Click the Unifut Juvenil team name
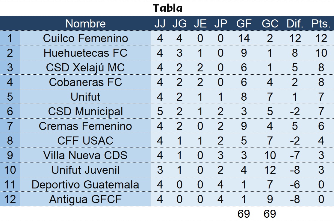The image size is (334, 221). [85, 170]
